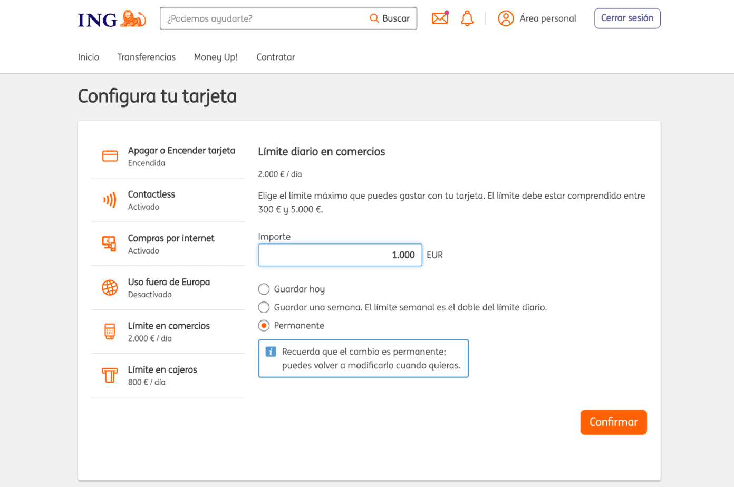
Task: Click the search magnifier icon
Action: coord(374,18)
